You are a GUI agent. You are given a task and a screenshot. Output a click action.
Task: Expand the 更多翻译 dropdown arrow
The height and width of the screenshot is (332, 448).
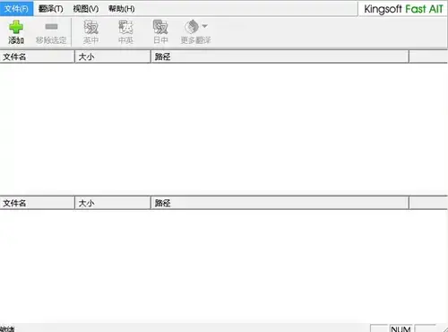click(x=204, y=26)
